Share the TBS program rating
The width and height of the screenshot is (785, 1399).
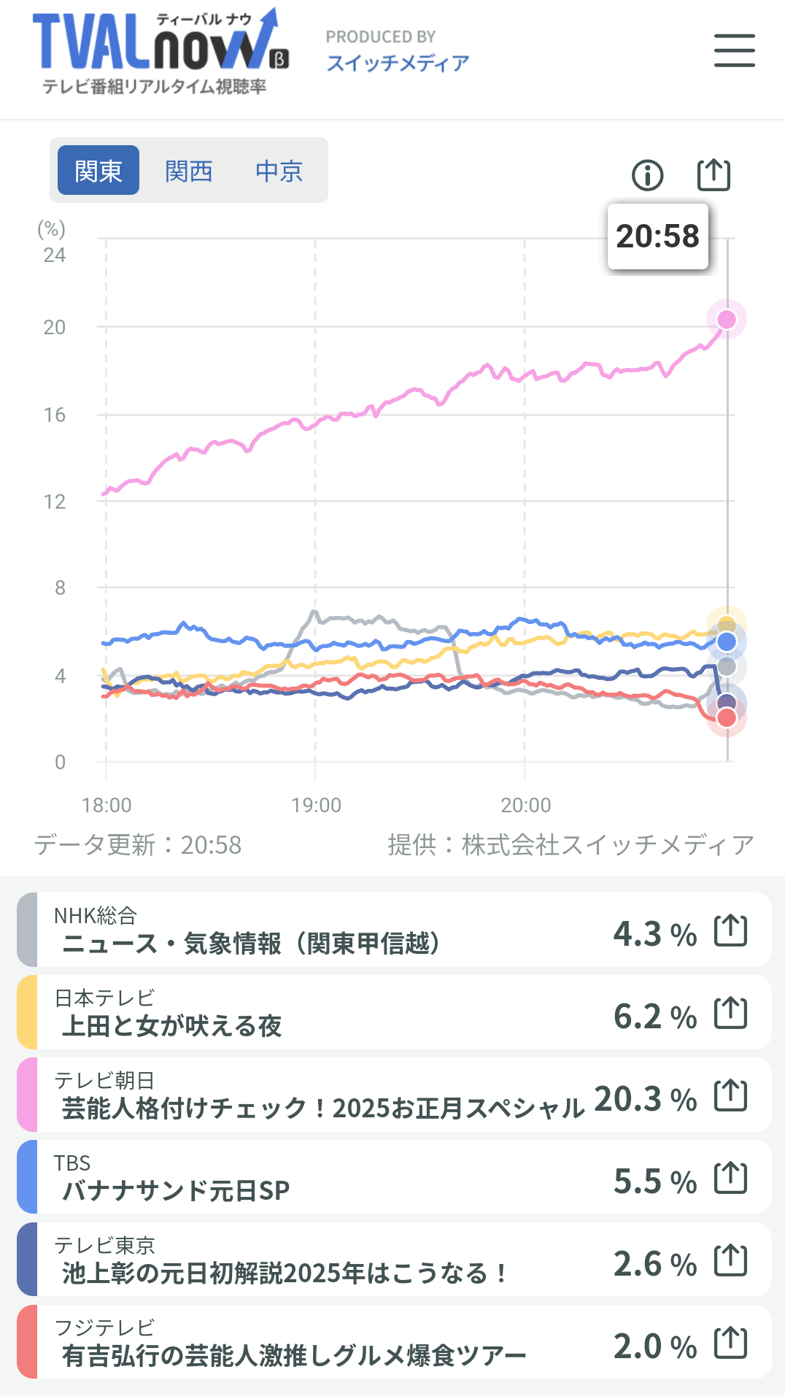pyautogui.click(x=730, y=1178)
